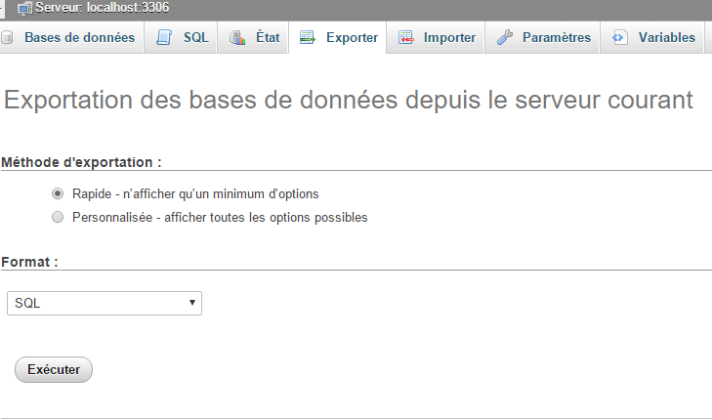Click the Importer table-arrow icon
This screenshot has height=420, width=712.
(406, 38)
